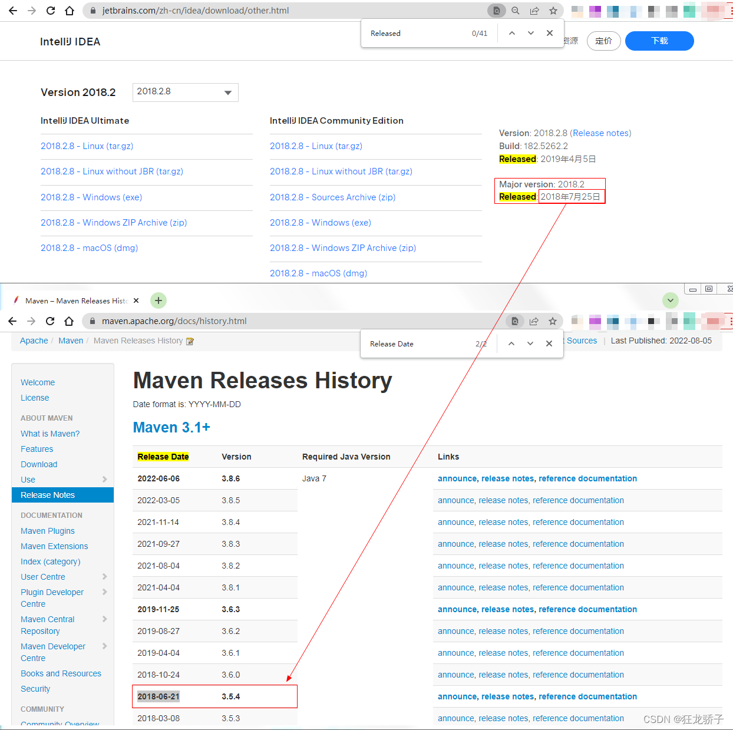Open Release Notes in the Maven sidebar
The width and height of the screenshot is (733, 730).
point(62,495)
